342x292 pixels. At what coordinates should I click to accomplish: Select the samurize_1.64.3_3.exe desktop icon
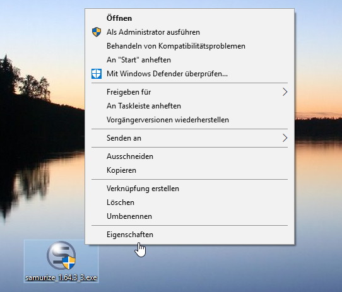(61, 261)
